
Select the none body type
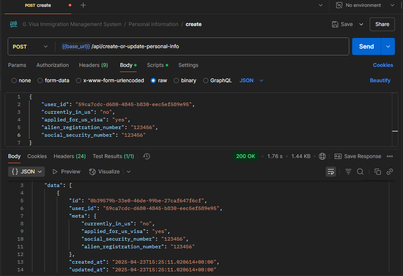click(14, 80)
